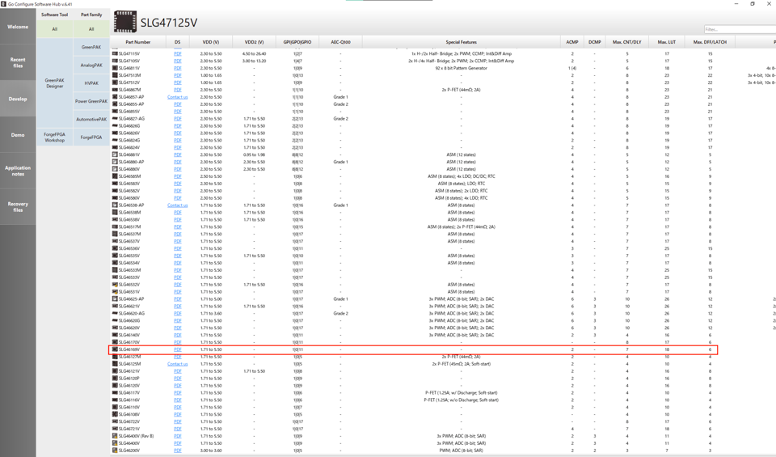Sort by Max. CNT/DLY column header
The width and height of the screenshot is (776, 457).
click(x=626, y=42)
